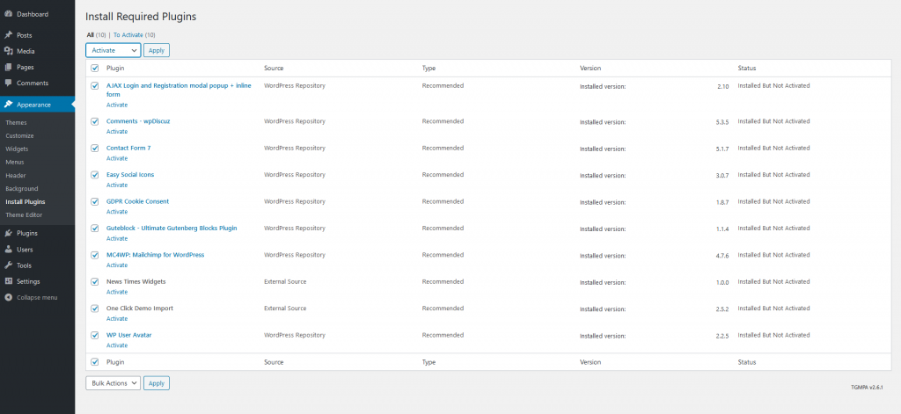The width and height of the screenshot is (901, 414).
Task: Open Customize in Appearance submenu
Action: pos(19,135)
